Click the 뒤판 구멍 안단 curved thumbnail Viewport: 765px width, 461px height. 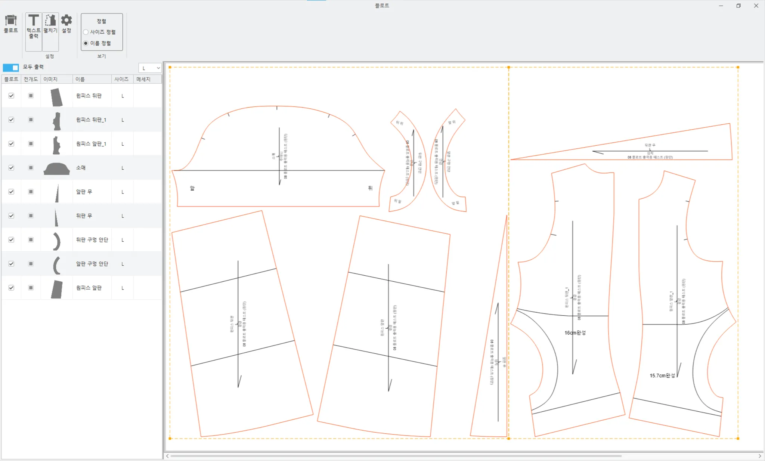(56, 241)
